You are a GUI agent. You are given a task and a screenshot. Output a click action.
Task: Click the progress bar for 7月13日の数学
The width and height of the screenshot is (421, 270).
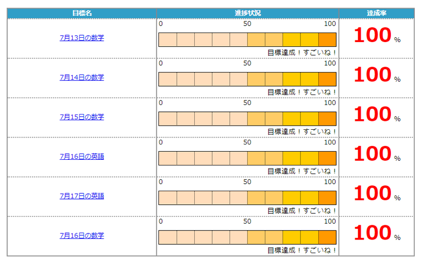(247, 39)
